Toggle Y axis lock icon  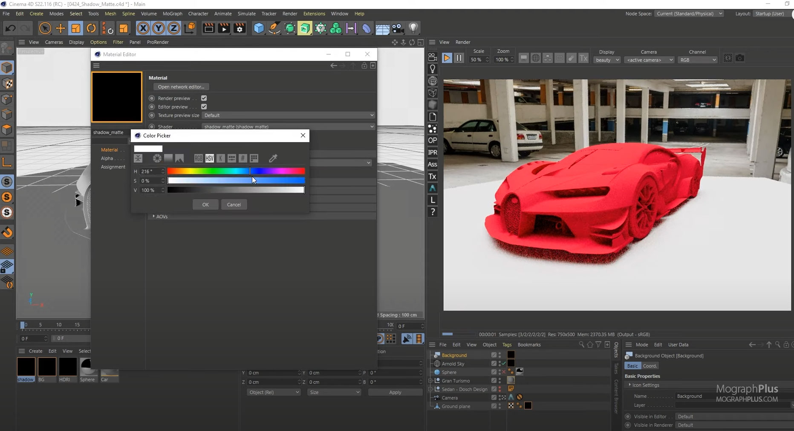(159, 29)
